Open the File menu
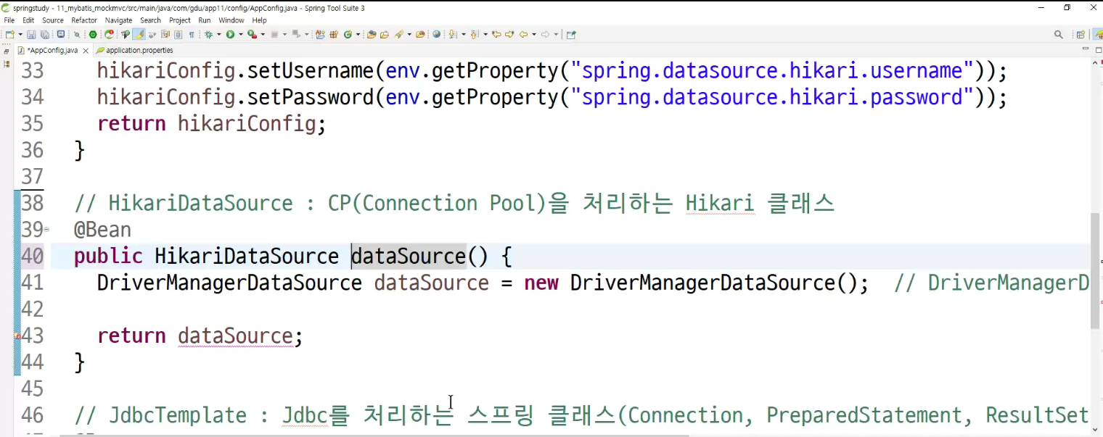 [9, 20]
